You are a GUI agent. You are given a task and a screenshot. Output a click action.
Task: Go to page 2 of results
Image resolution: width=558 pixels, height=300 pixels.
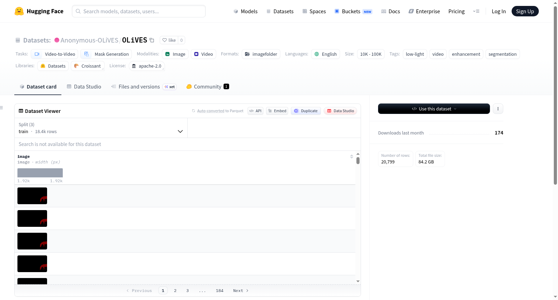[175, 291]
